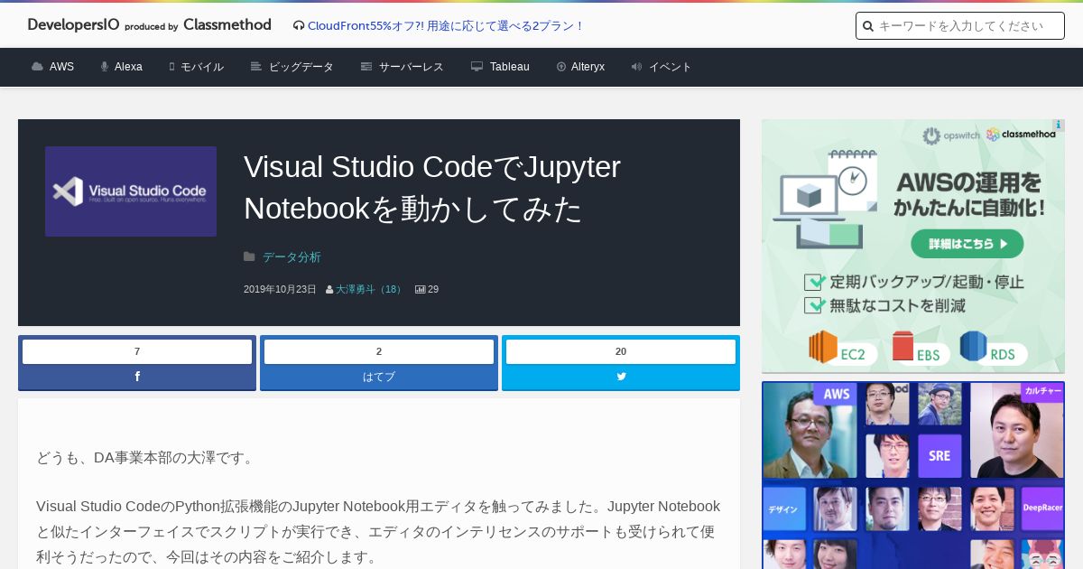Open the CloudFront 55% off announcement link
Screen dimensions: 1083x569
pos(446,26)
